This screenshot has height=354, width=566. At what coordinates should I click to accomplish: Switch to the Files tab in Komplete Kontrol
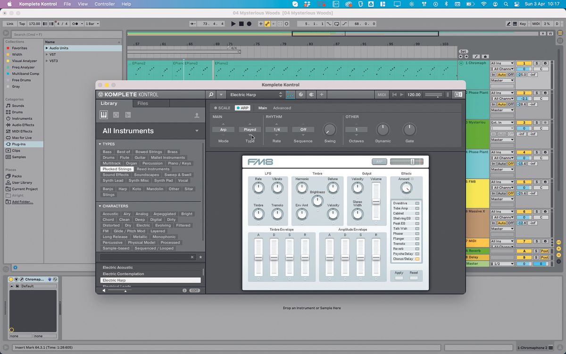(x=142, y=103)
